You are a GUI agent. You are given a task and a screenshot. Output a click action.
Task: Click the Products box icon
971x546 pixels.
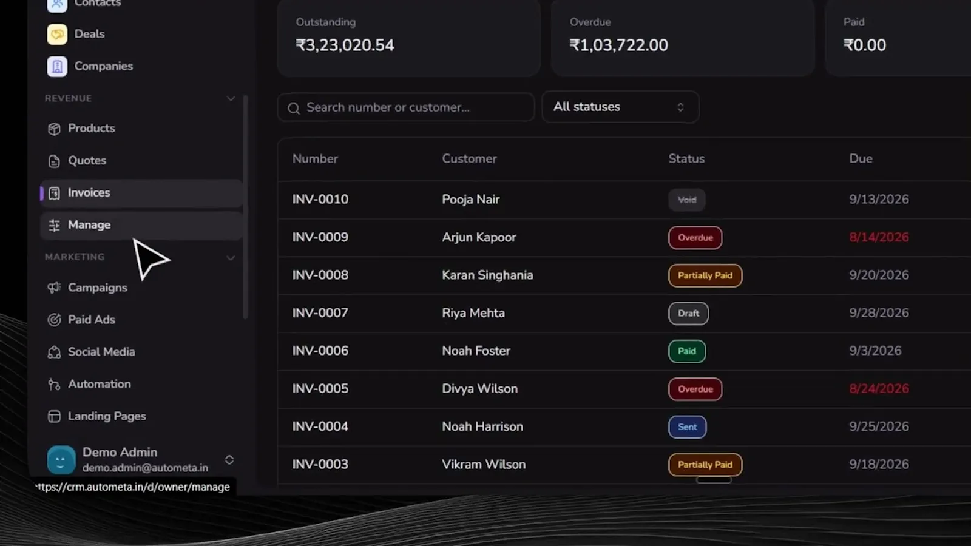click(x=54, y=129)
